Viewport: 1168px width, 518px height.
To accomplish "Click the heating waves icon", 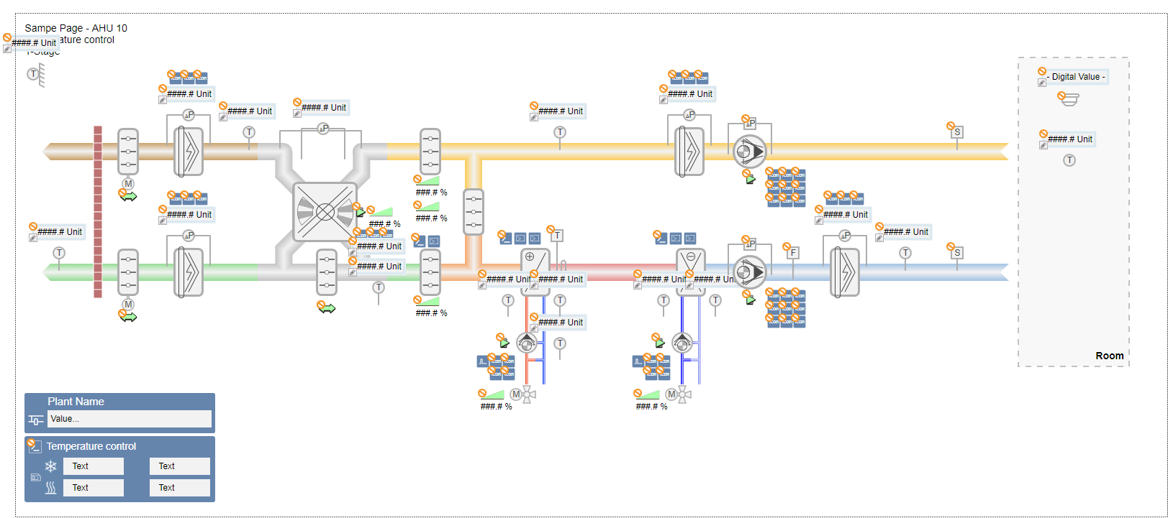I will 51,488.
